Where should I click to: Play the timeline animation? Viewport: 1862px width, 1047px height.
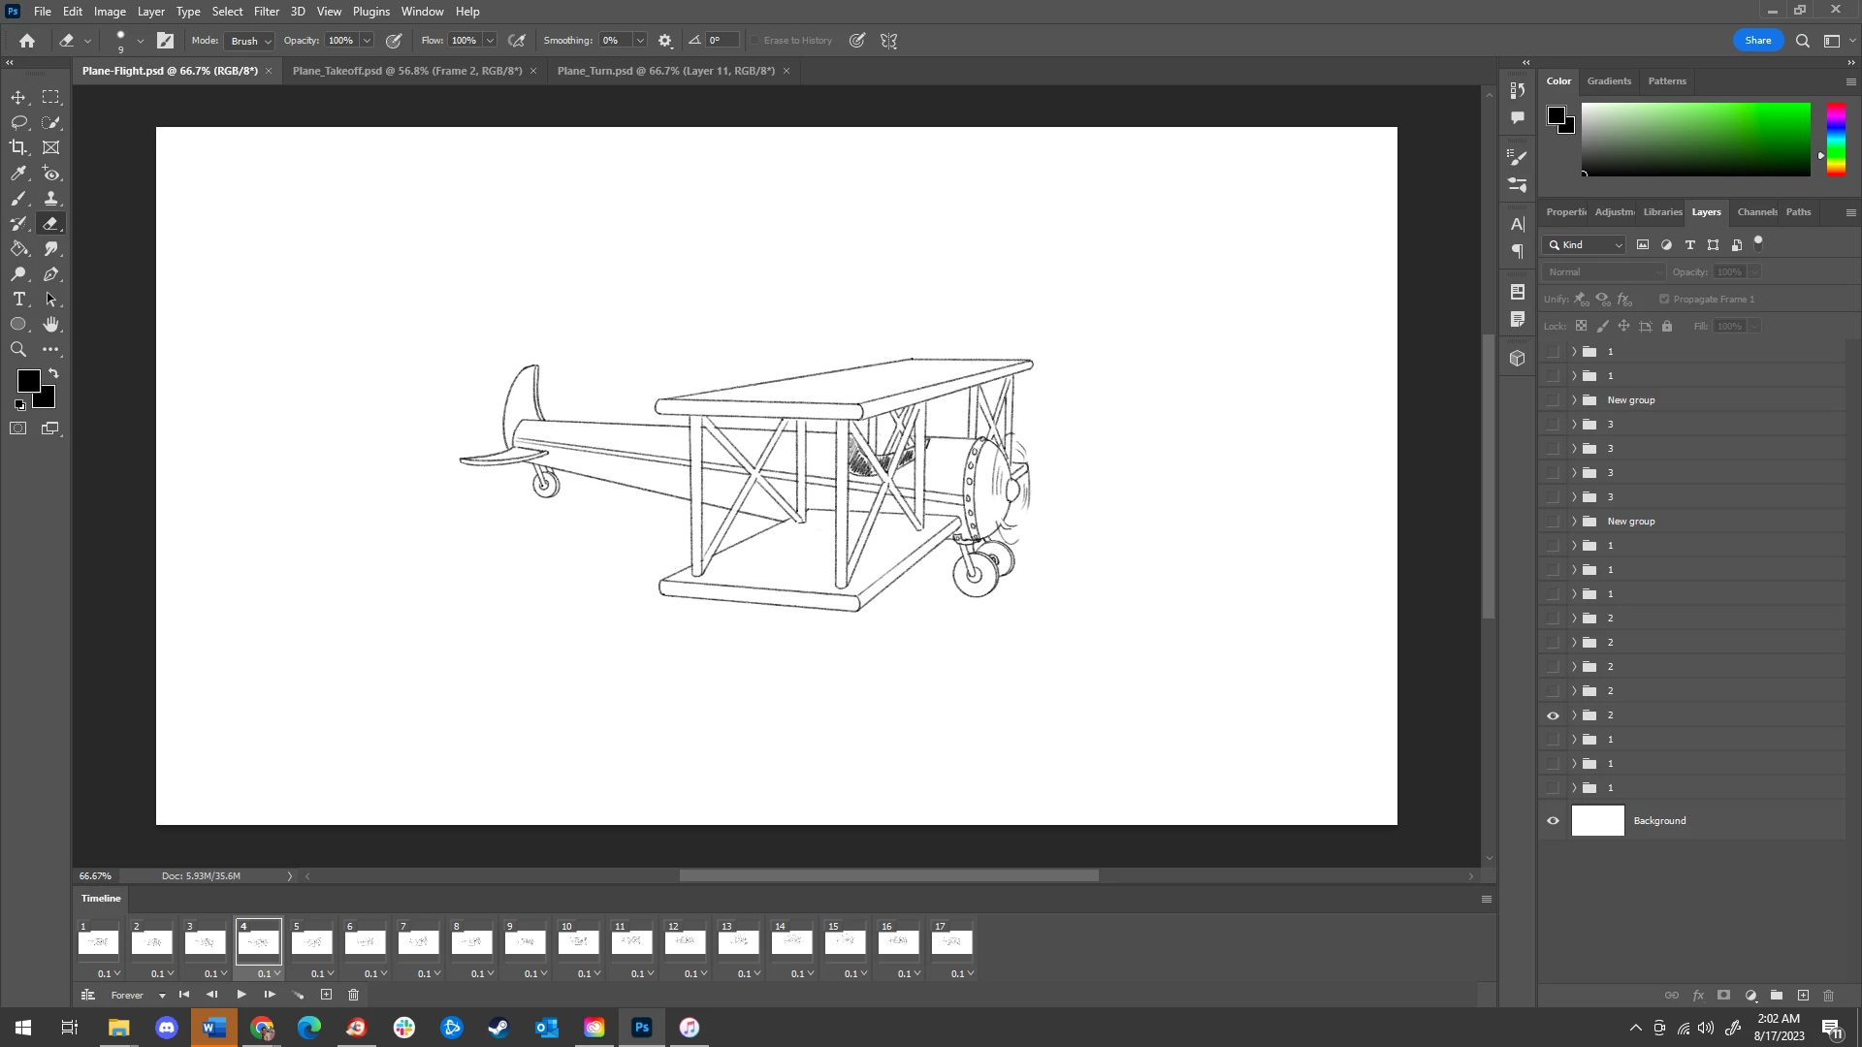241,995
